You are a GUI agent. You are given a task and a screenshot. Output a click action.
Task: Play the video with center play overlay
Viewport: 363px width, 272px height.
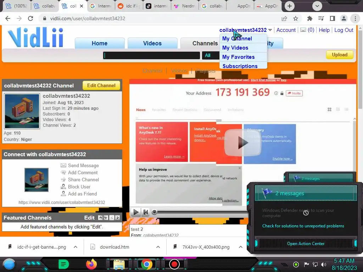tap(243, 143)
